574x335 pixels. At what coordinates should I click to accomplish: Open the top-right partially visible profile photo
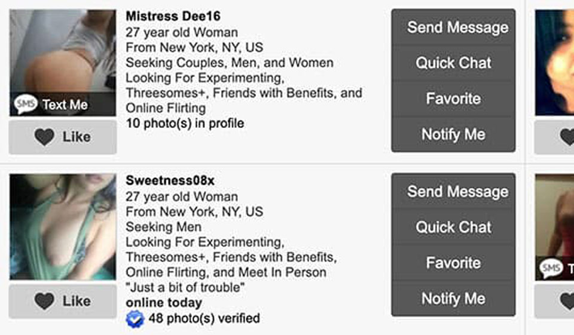coord(555,63)
